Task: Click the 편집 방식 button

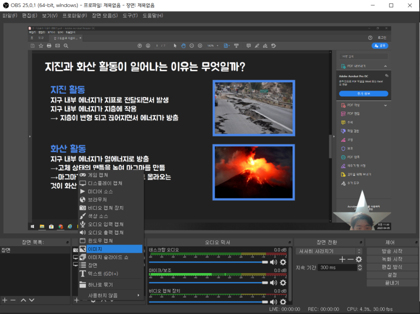Action: (392, 267)
